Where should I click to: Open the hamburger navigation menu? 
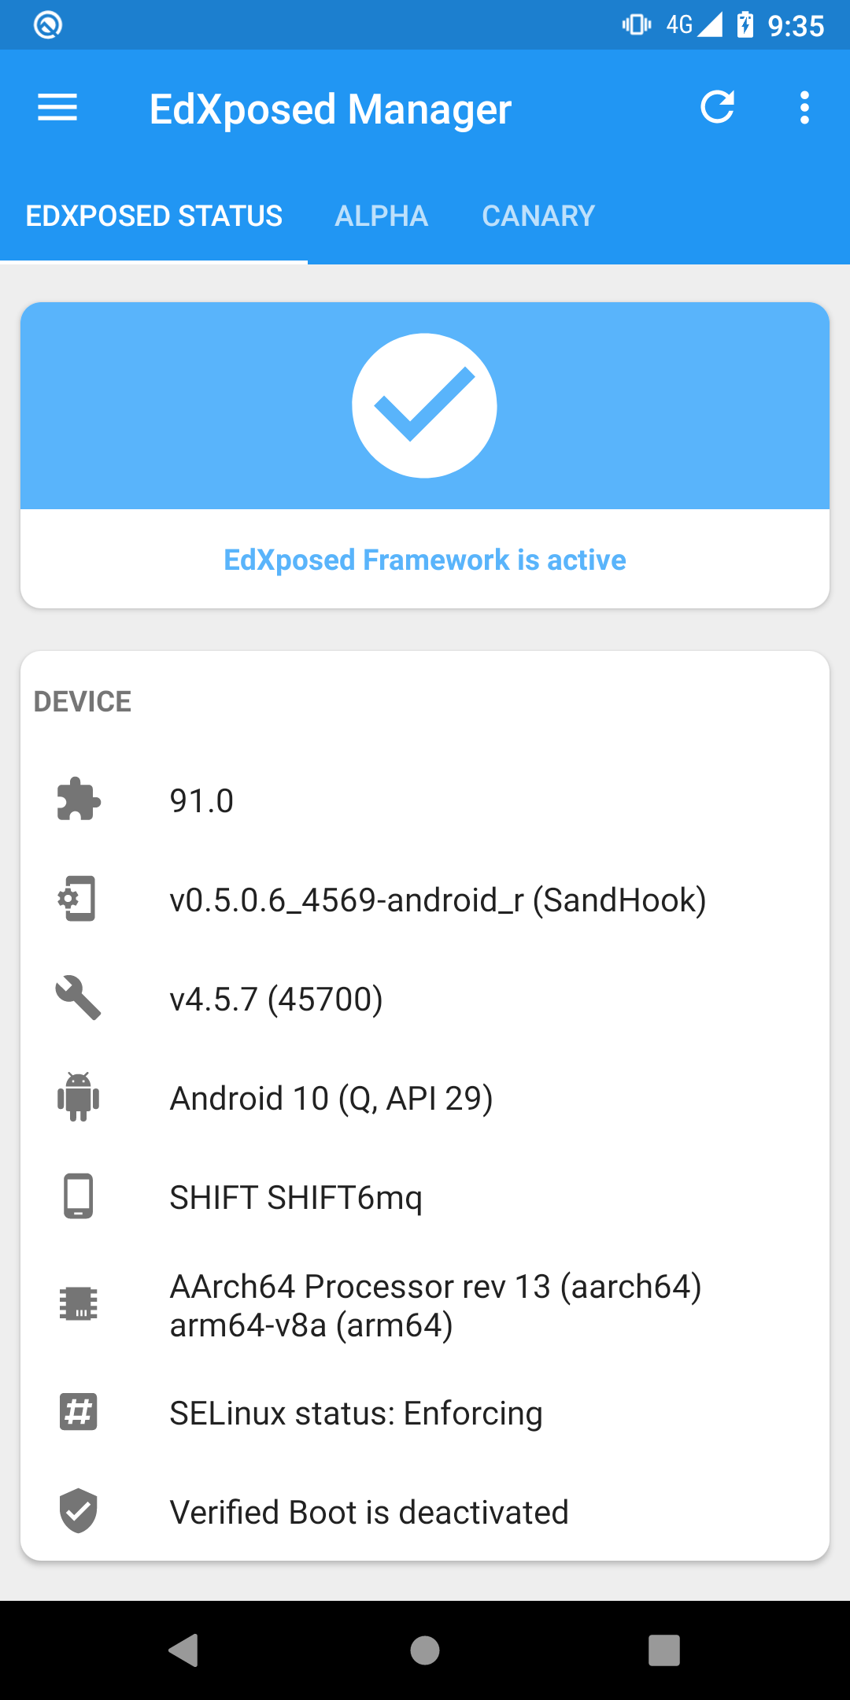(x=57, y=108)
